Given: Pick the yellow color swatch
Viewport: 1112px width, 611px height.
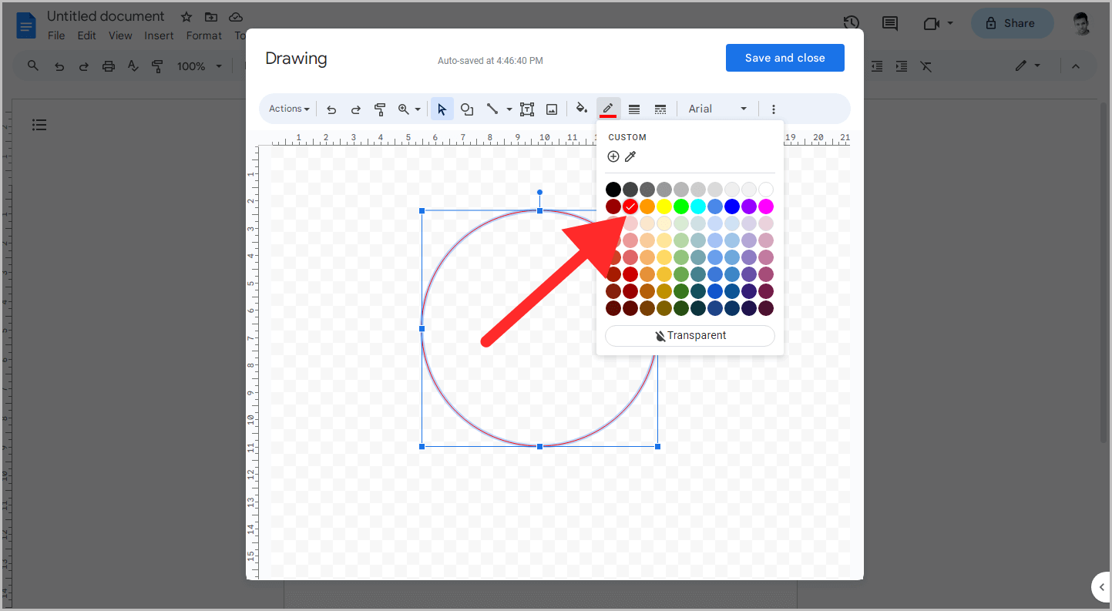Looking at the screenshot, I should (664, 206).
